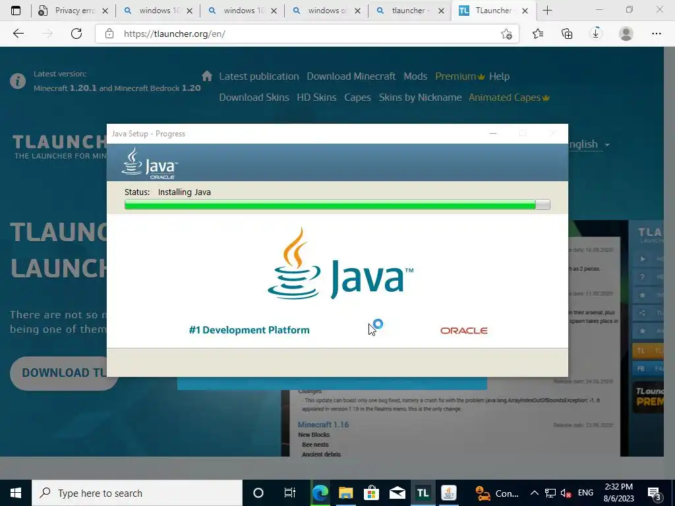675x506 pixels.
Task: Click the Java Oracle logo in header
Action: (x=150, y=163)
